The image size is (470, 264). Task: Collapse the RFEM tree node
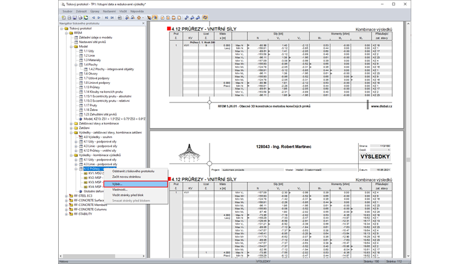(67, 33)
